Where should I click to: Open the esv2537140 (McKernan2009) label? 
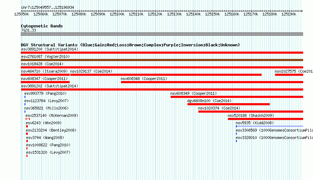pyautogui.click(x=52, y=115)
